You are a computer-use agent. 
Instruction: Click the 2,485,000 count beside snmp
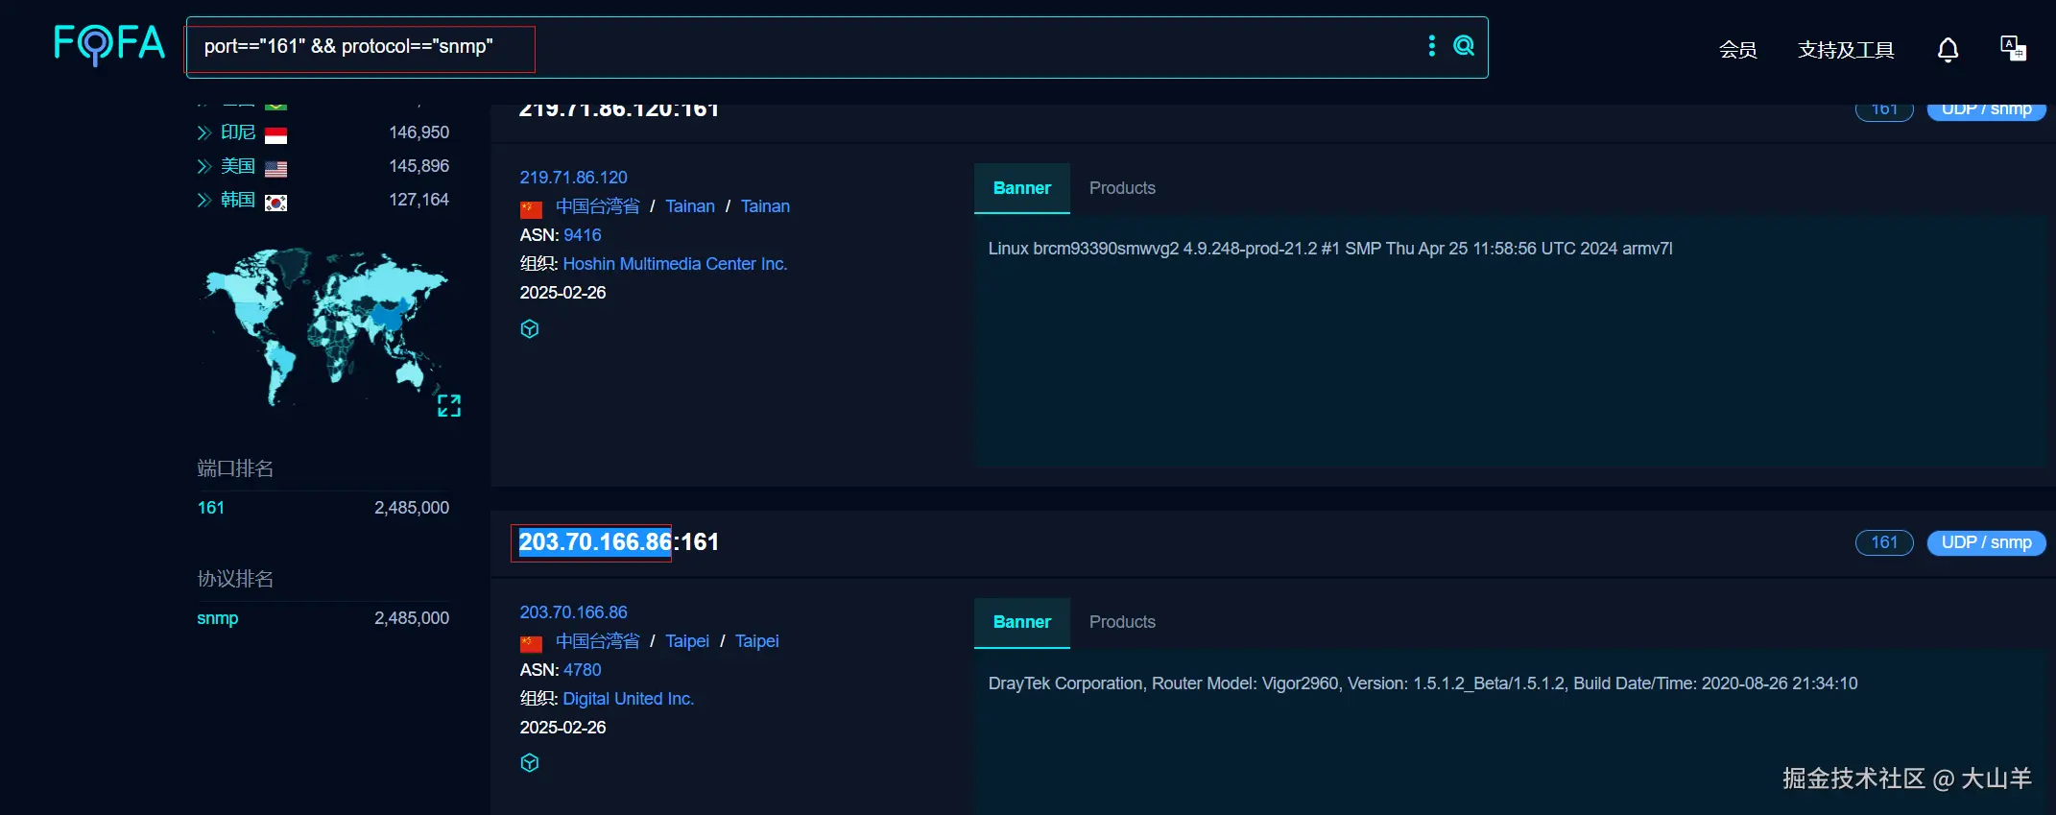[412, 618]
